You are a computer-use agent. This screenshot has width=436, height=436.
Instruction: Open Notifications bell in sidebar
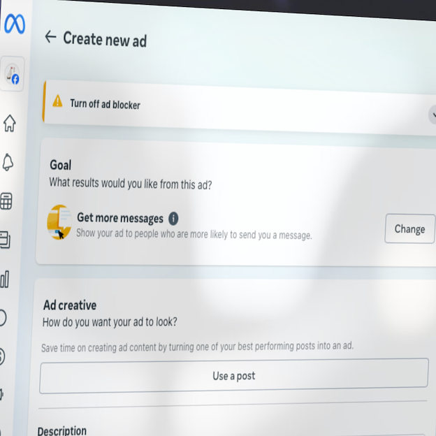click(8, 162)
